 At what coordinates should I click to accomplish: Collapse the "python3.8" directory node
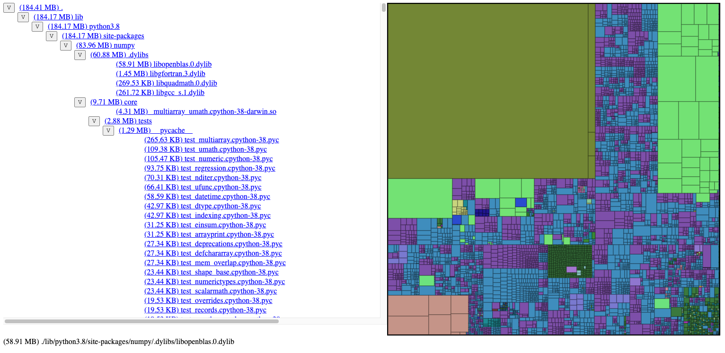click(x=37, y=26)
